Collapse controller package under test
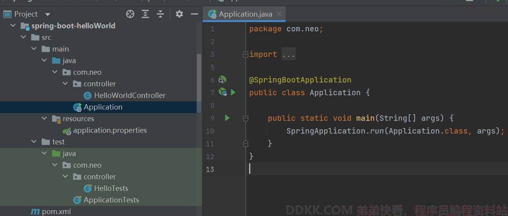 click(x=65, y=177)
